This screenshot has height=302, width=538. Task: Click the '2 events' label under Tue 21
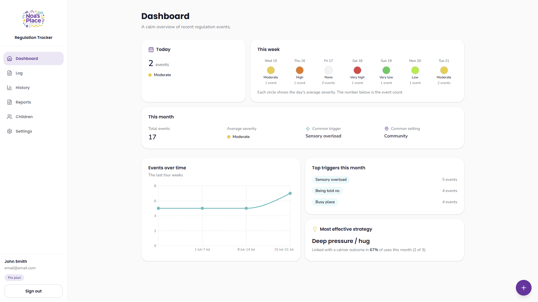pos(444,83)
